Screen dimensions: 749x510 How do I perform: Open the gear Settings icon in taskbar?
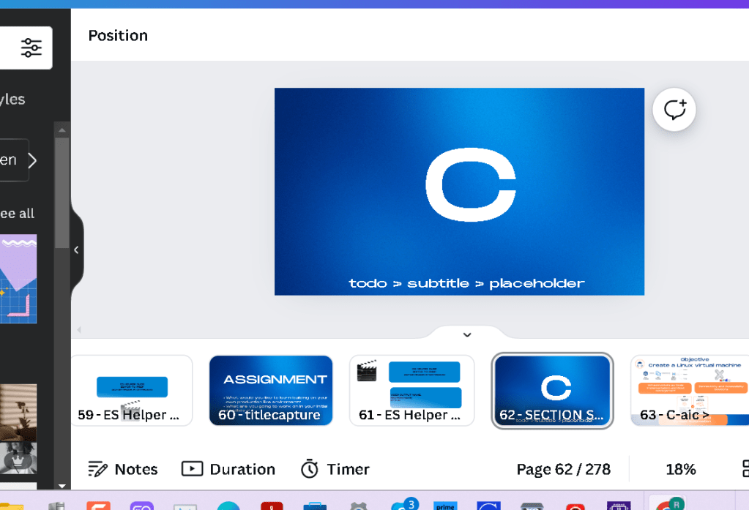coord(359,506)
